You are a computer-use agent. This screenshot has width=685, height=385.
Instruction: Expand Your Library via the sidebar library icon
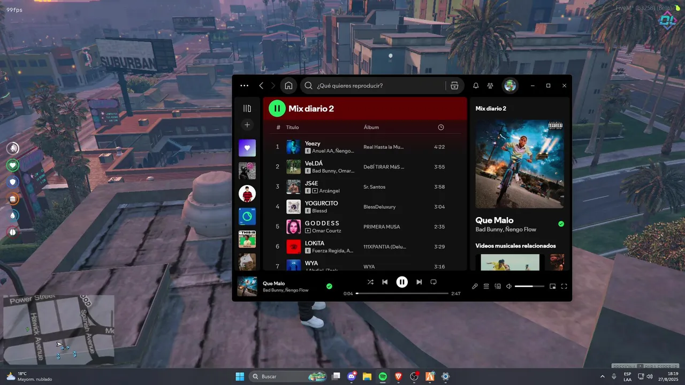[247, 109]
